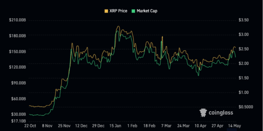Toggle the Market Cap legend series
The width and height of the screenshot is (263, 131).
(x=145, y=11)
